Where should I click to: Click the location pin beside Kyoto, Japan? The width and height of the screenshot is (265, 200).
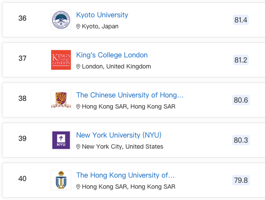[78, 27]
